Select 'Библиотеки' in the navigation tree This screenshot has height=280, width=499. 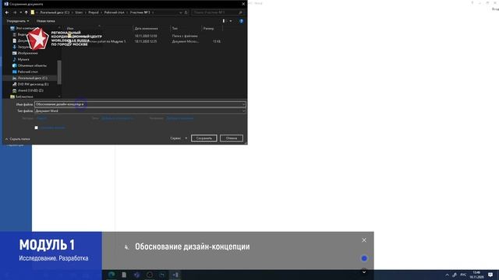point(22,96)
